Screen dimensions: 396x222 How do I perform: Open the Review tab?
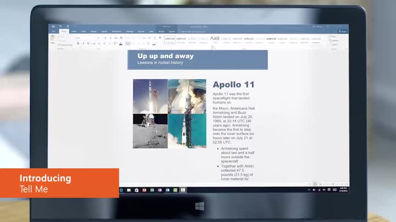click(141, 31)
